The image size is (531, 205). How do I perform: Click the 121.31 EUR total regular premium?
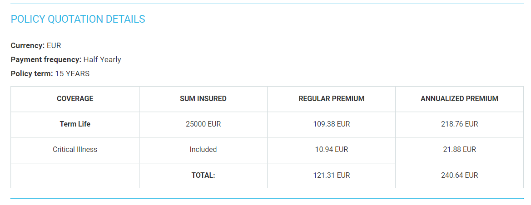pos(331,175)
